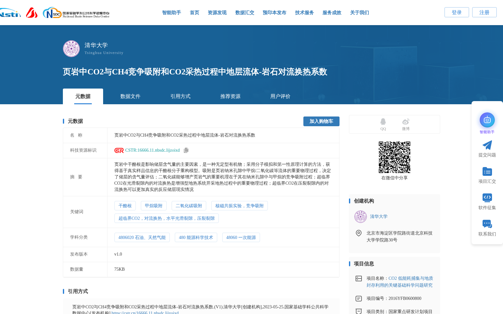
Task: Switch to the 引用方式 tab
Action: (180, 96)
